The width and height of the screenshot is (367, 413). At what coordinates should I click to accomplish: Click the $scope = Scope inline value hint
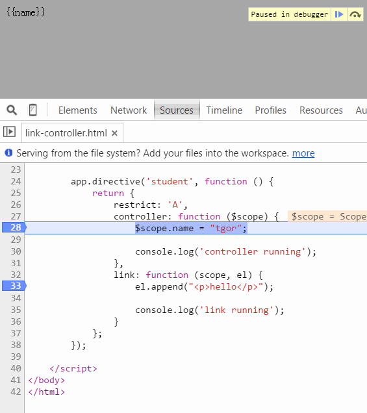click(327, 216)
